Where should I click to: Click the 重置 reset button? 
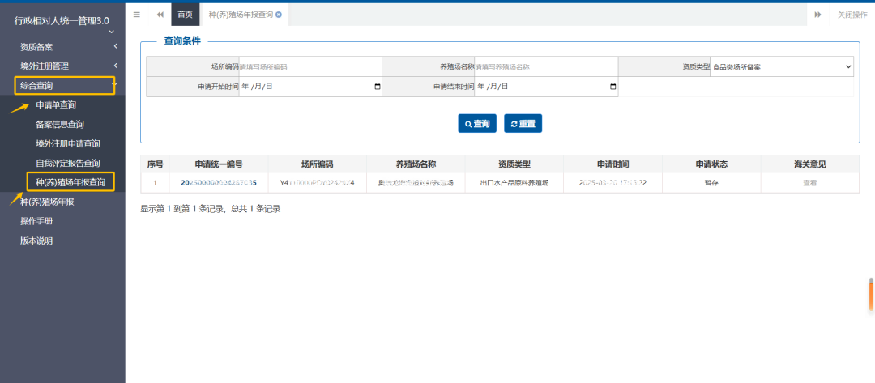523,124
